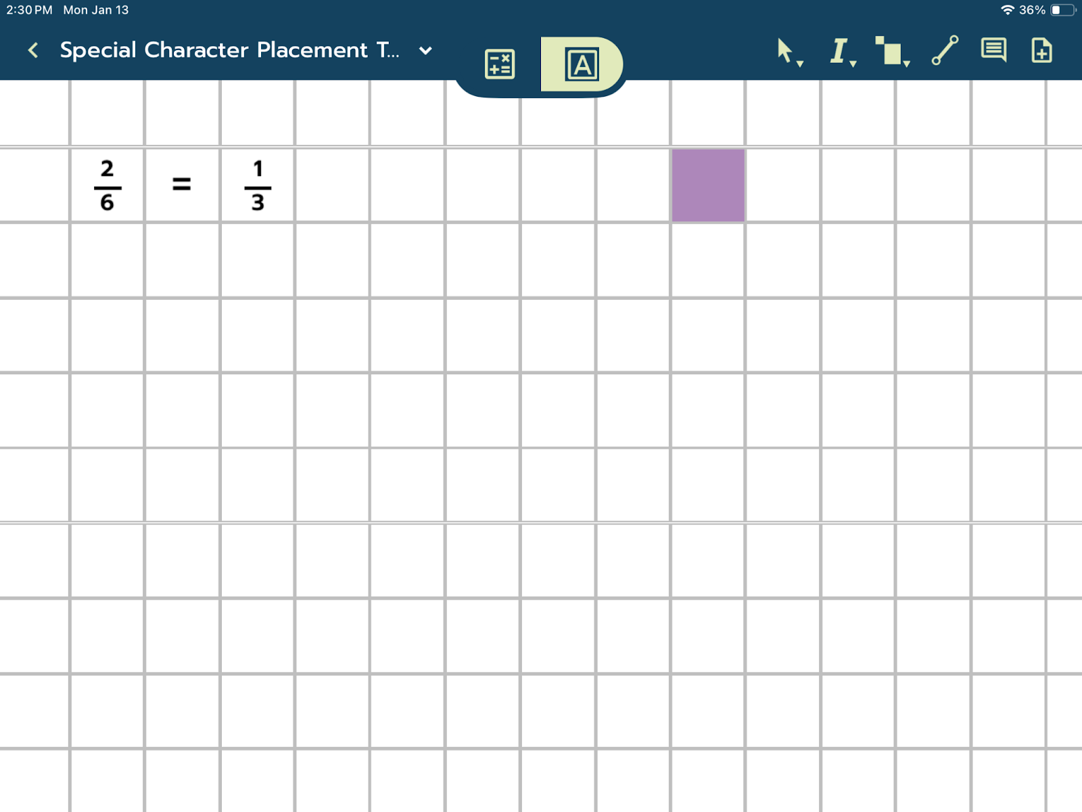Tap the Special Character Placement title
Screen dimensions: 1082x812
[x=229, y=50]
